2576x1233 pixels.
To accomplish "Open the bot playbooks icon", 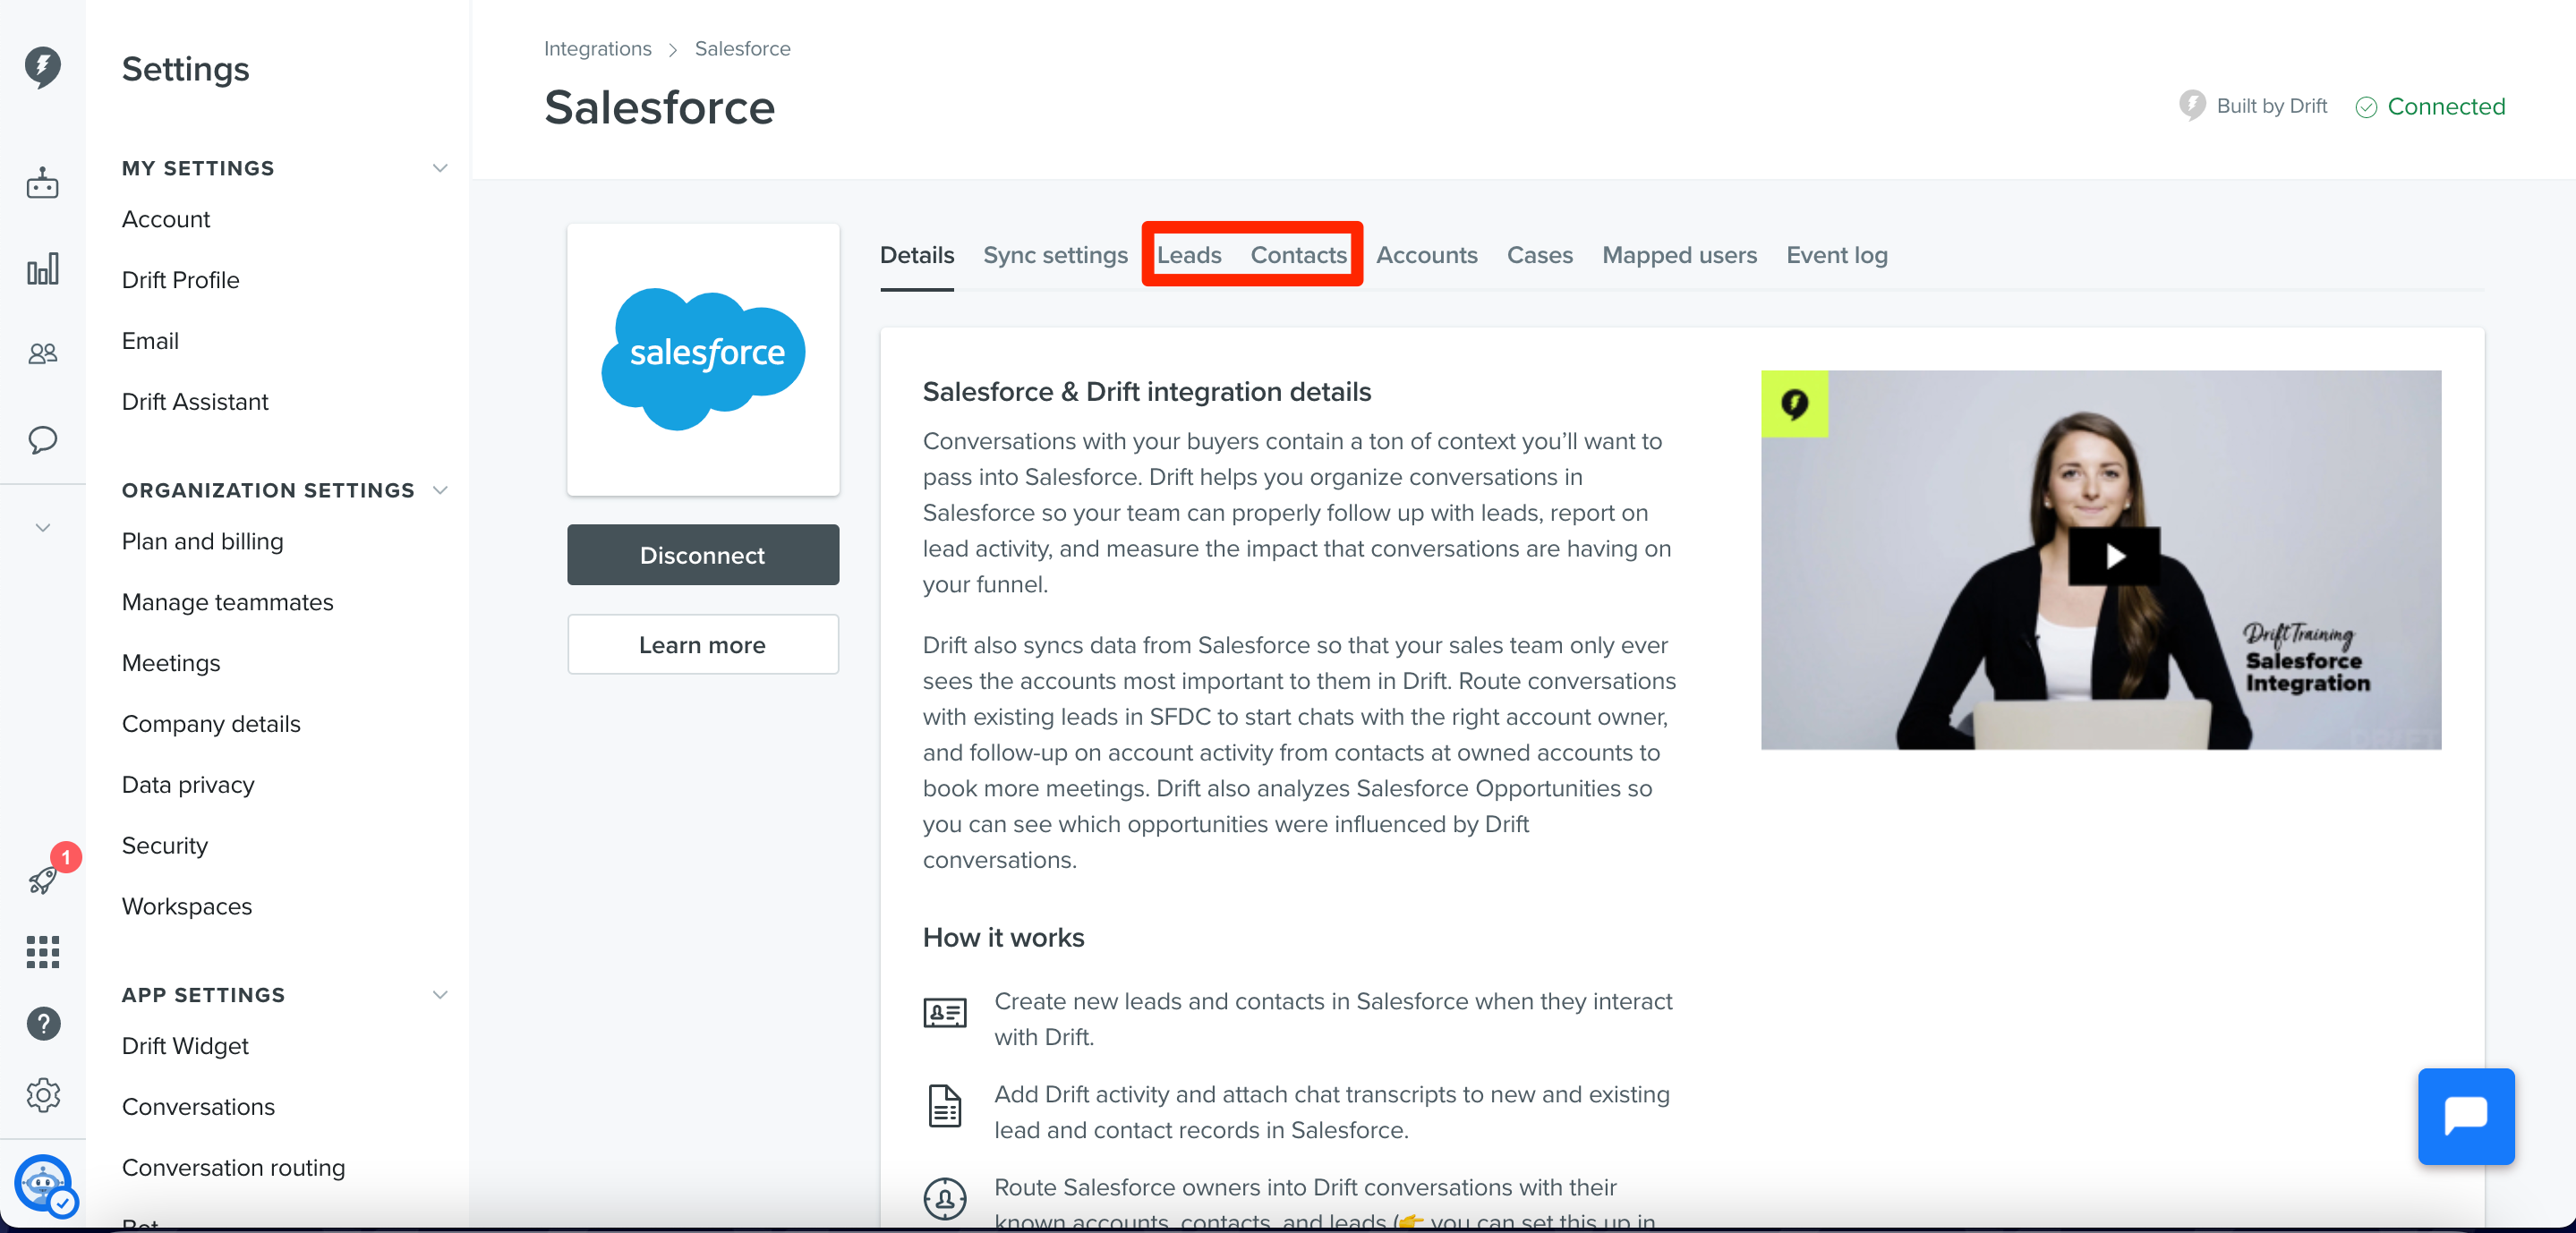I will coord(42,183).
